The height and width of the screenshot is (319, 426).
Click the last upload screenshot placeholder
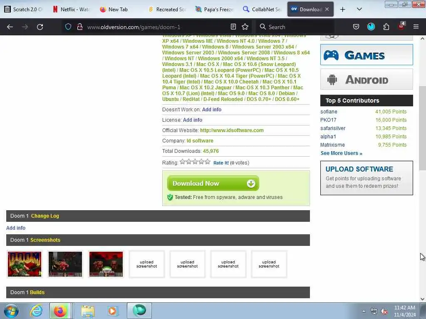[x=269, y=264]
